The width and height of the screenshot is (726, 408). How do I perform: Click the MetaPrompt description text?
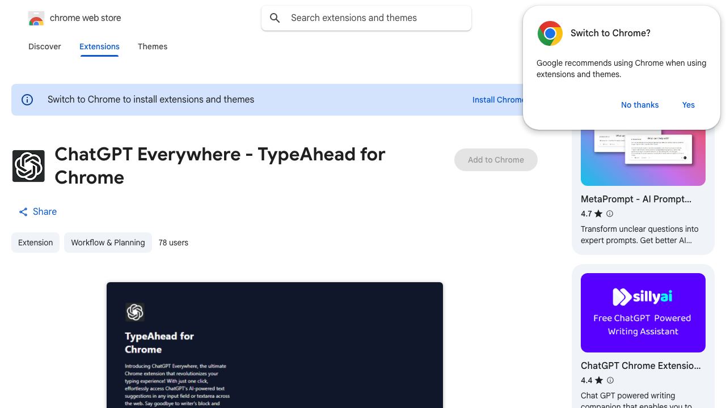tap(640, 235)
